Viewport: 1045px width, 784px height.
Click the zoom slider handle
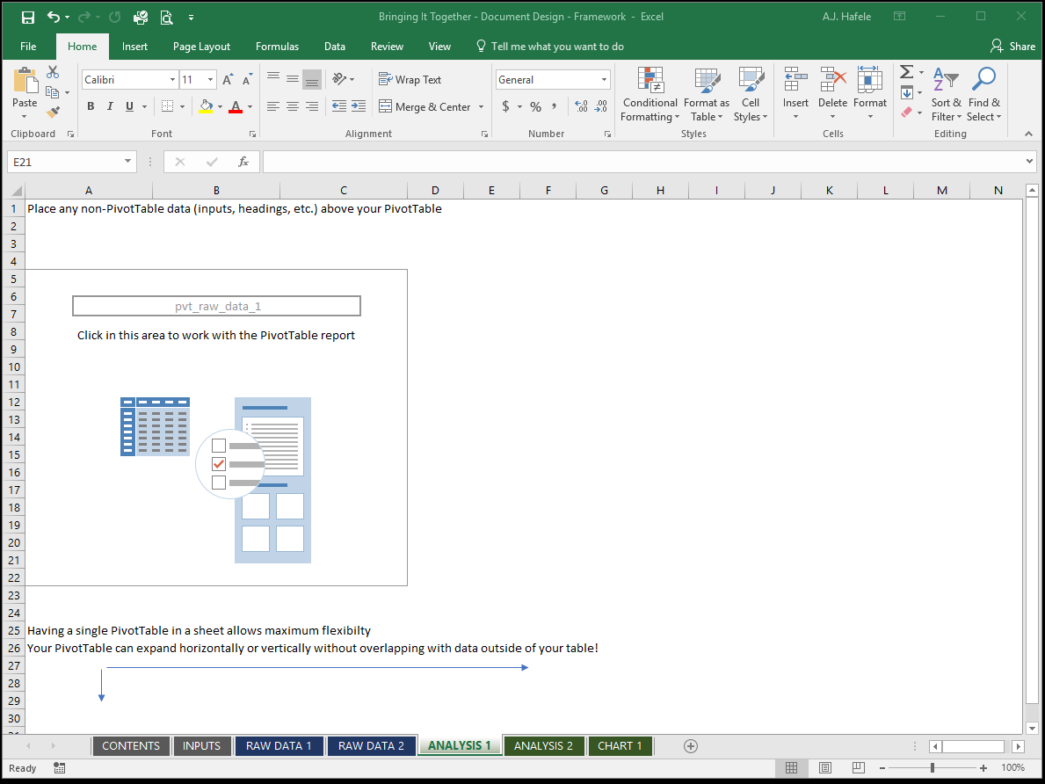(x=933, y=768)
